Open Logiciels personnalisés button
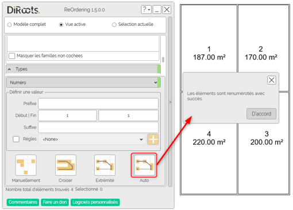The height and width of the screenshot is (210, 293). click(x=95, y=202)
